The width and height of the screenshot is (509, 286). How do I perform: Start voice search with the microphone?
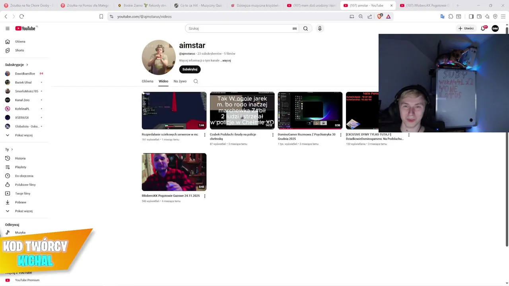pyautogui.click(x=320, y=28)
